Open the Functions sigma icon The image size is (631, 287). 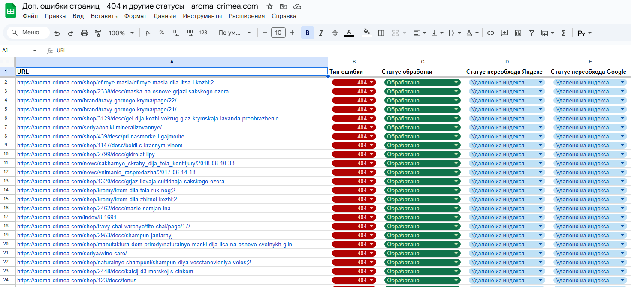click(x=564, y=33)
